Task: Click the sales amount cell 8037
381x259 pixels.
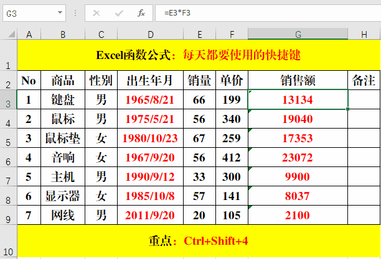Action: pos(298,196)
